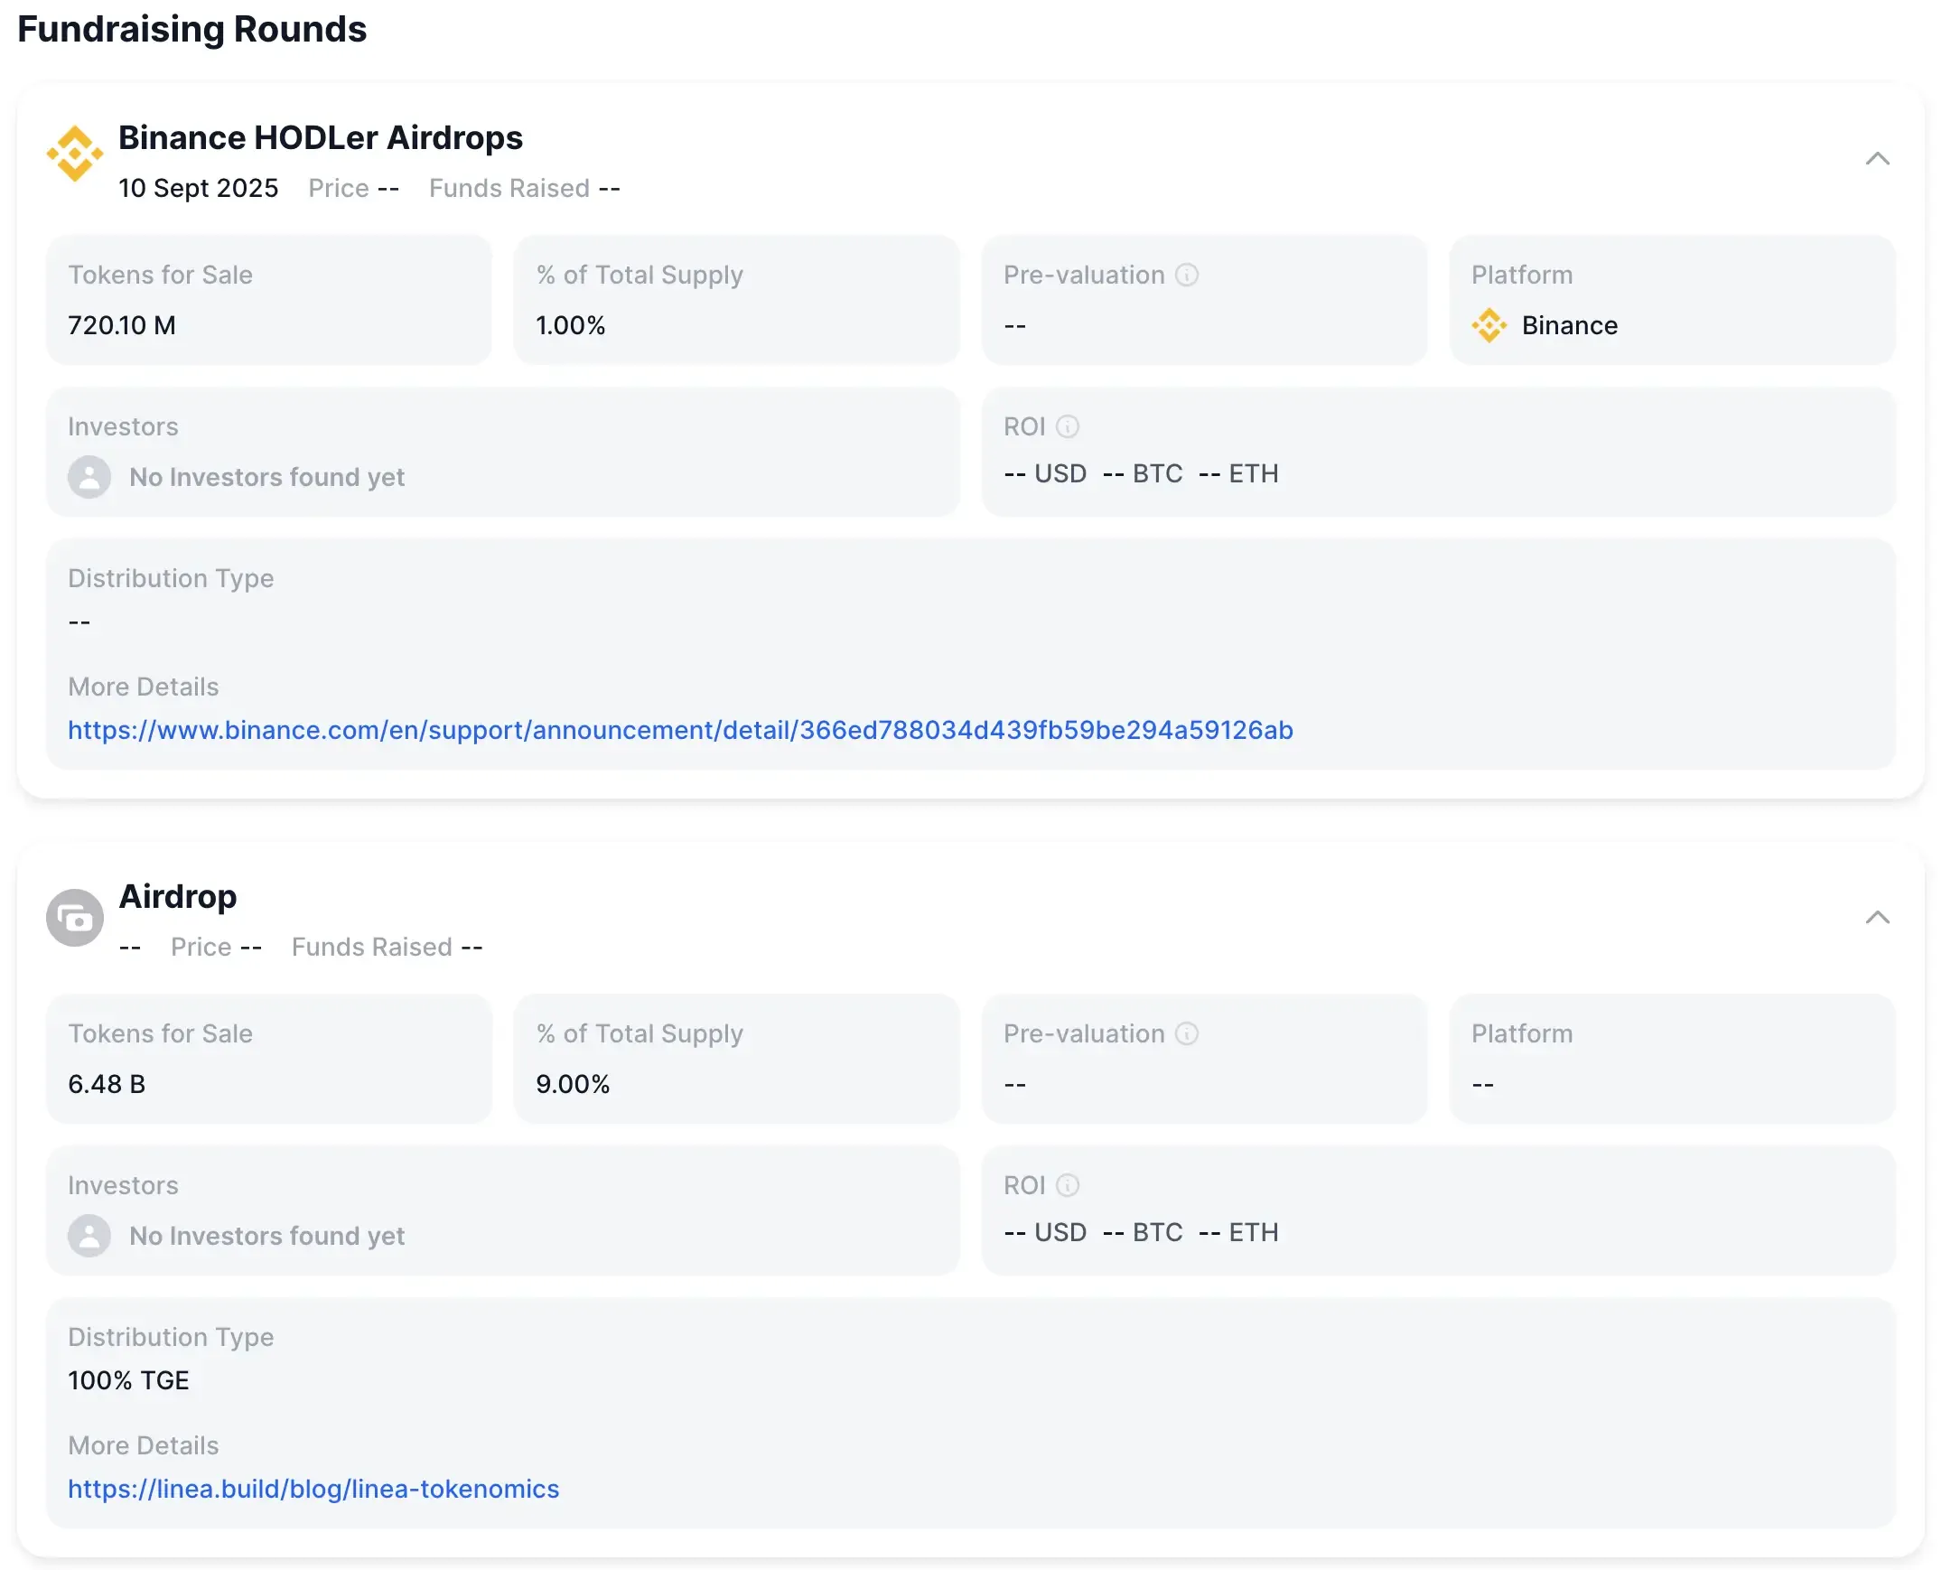Click ROI info icon in Airdrop round
This screenshot has height=1570, width=1942.
[1067, 1186]
